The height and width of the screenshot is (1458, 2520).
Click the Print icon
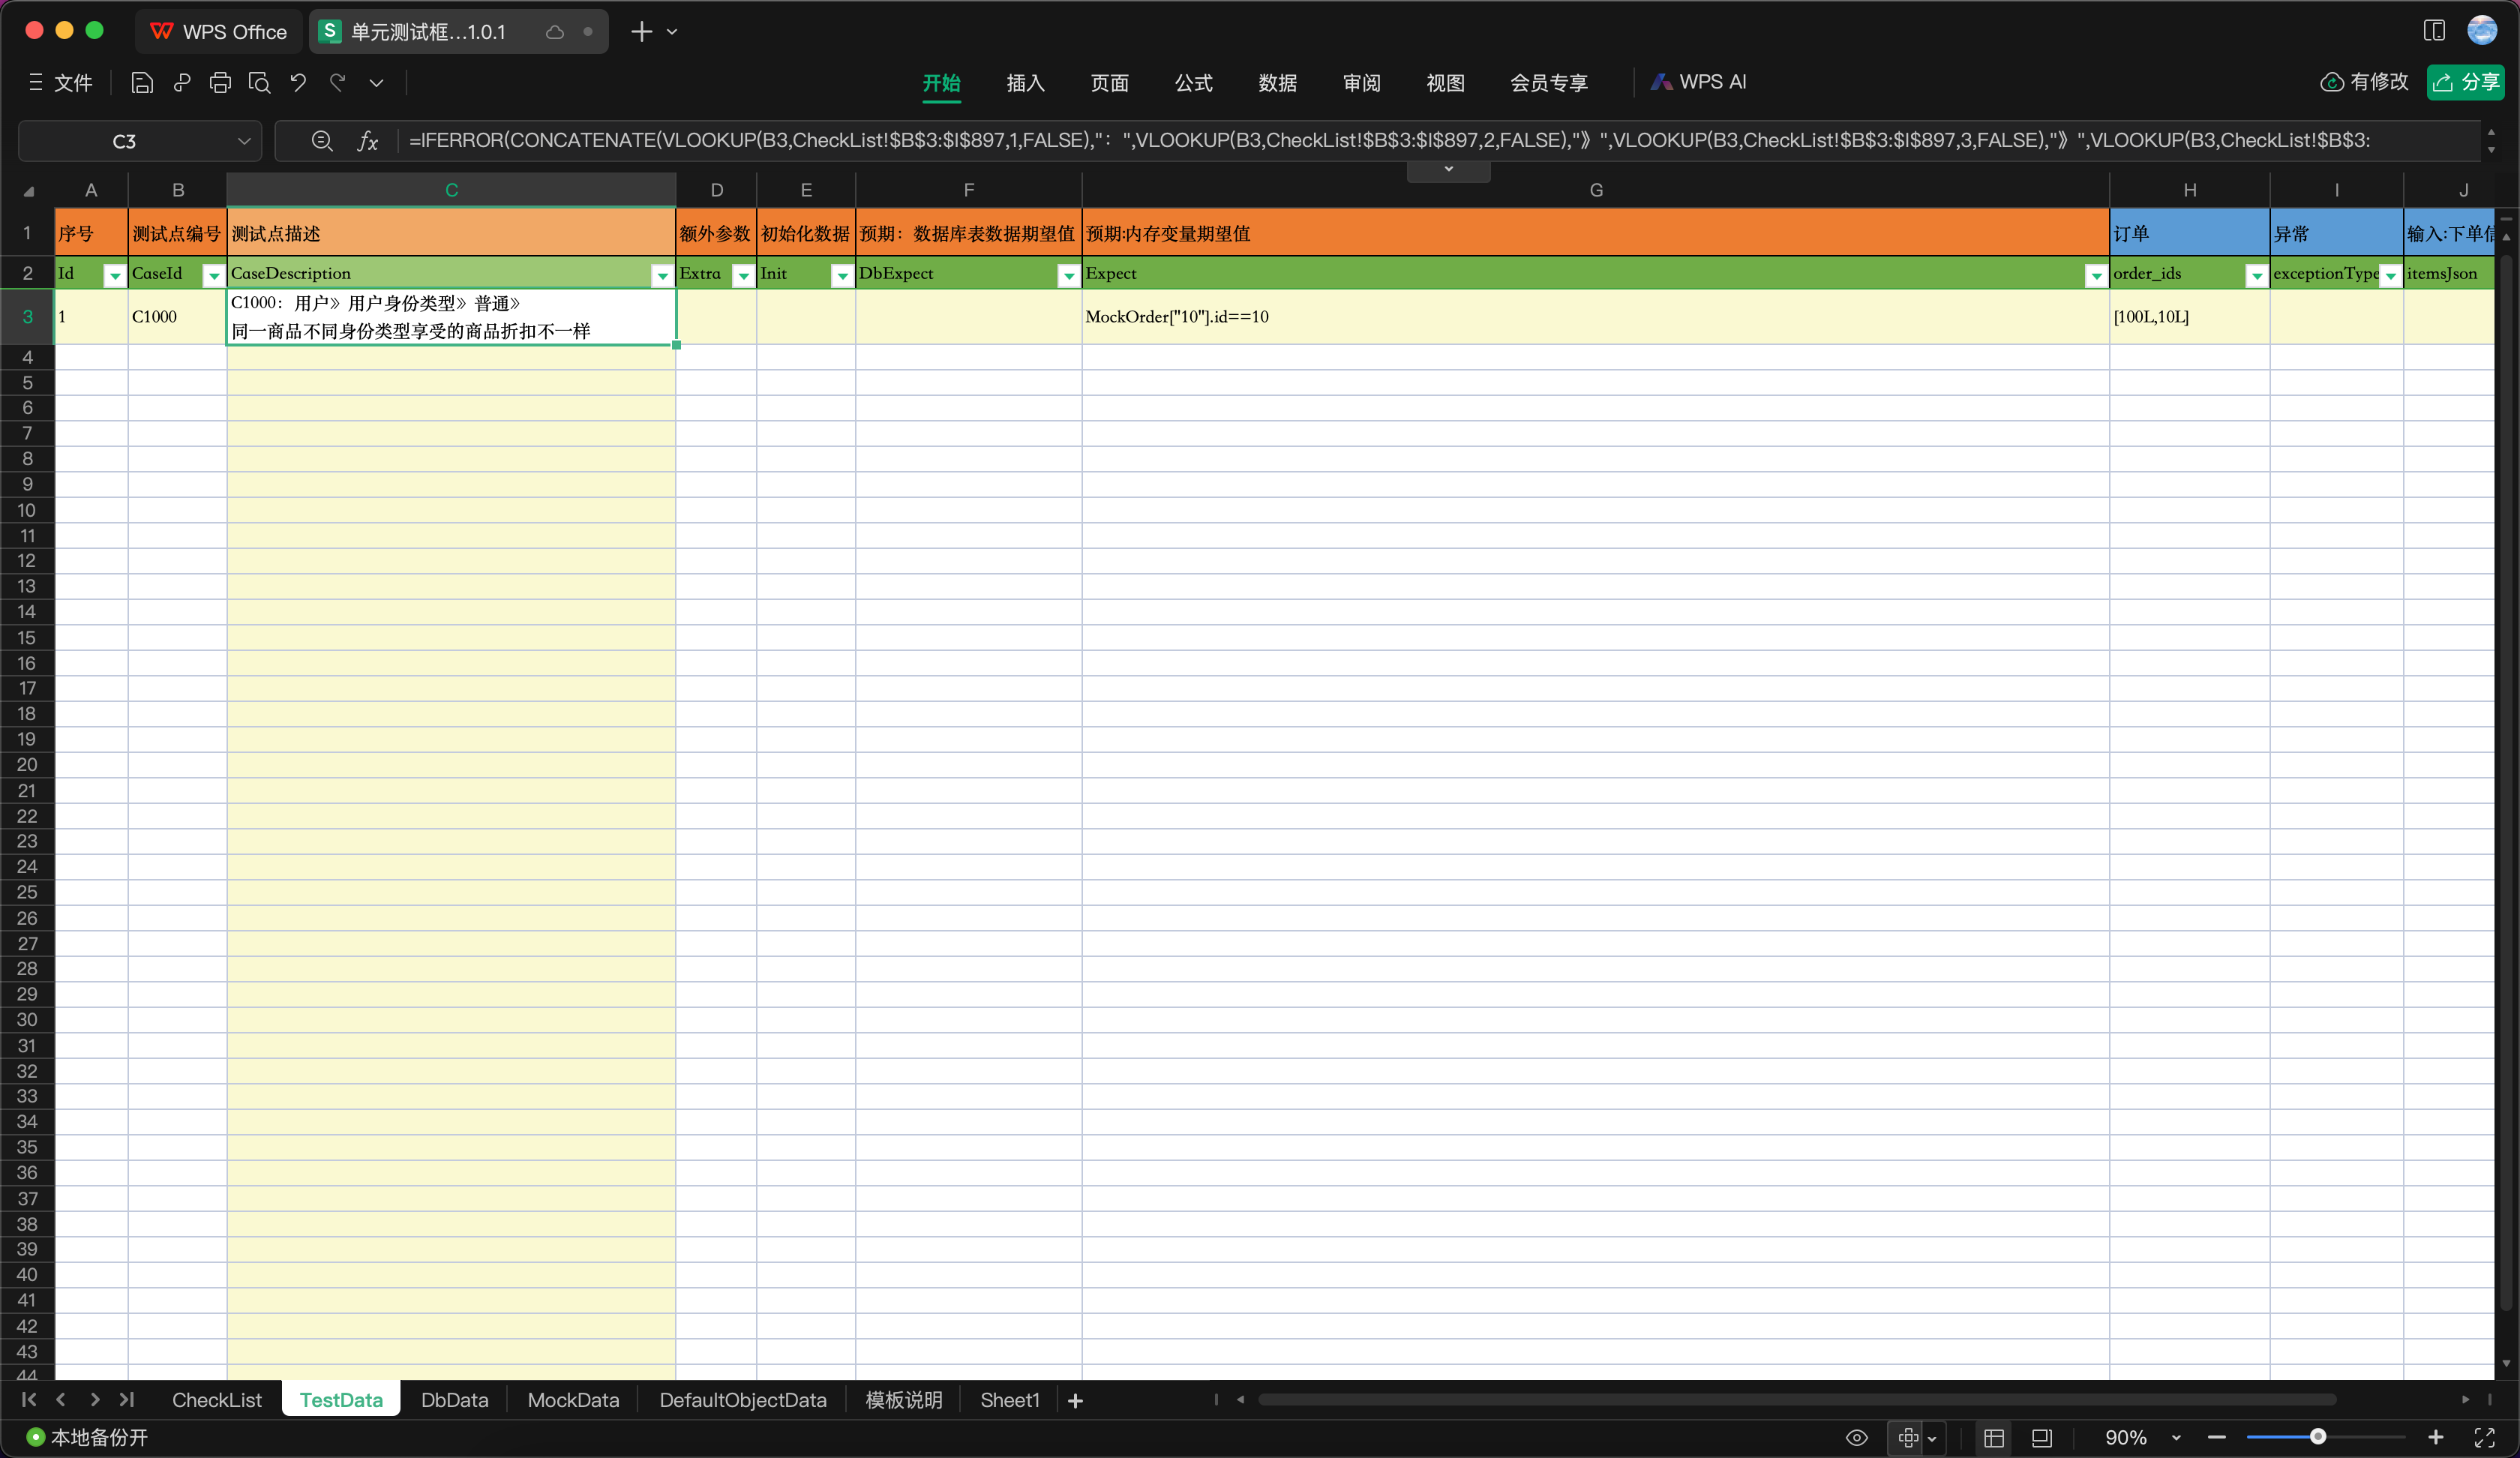(221, 83)
